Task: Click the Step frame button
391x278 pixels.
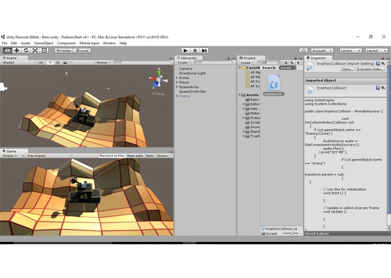Action: [x=204, y=51]
